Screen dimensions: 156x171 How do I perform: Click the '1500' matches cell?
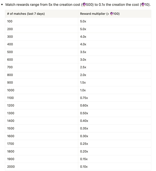click(11, 128)
